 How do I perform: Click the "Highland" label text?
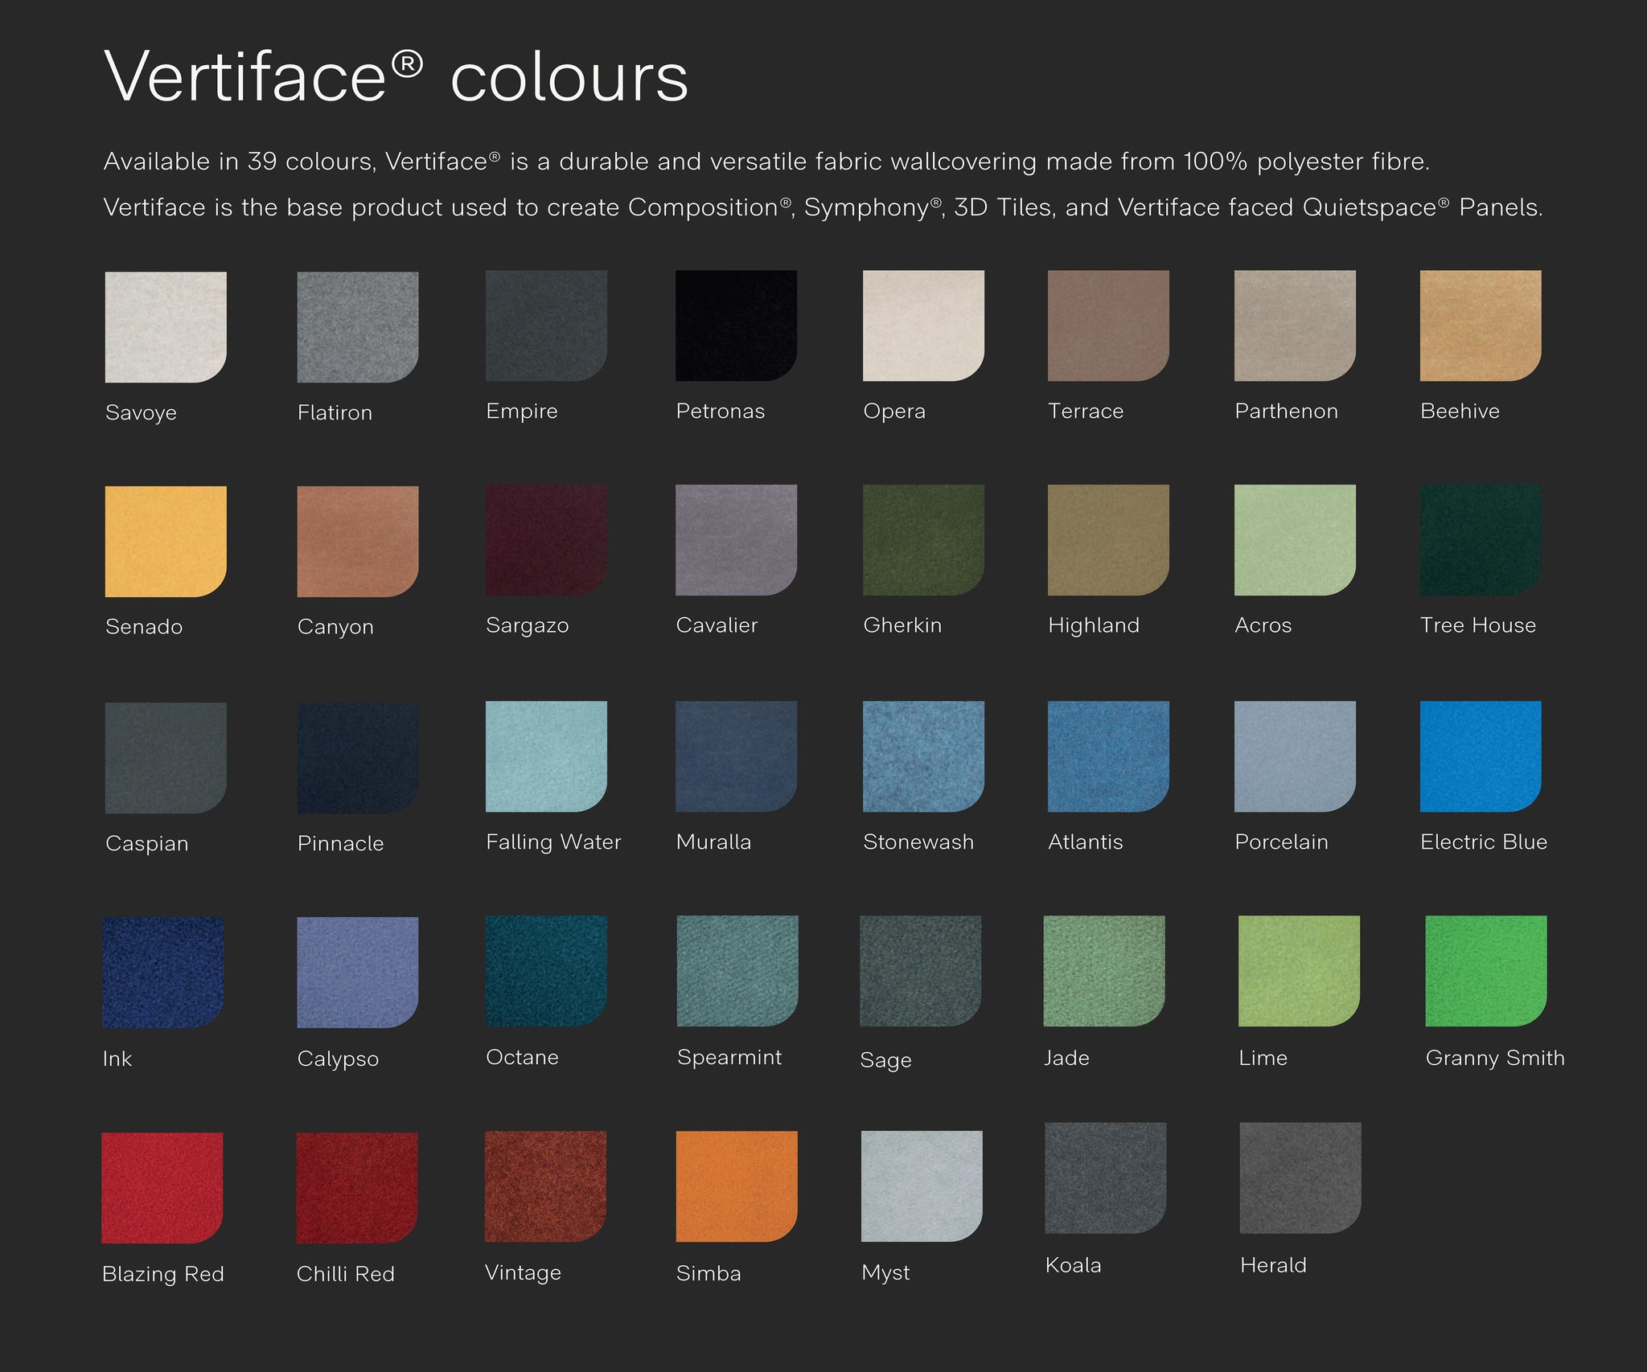pyautogui.click(x=1094, y=626)
